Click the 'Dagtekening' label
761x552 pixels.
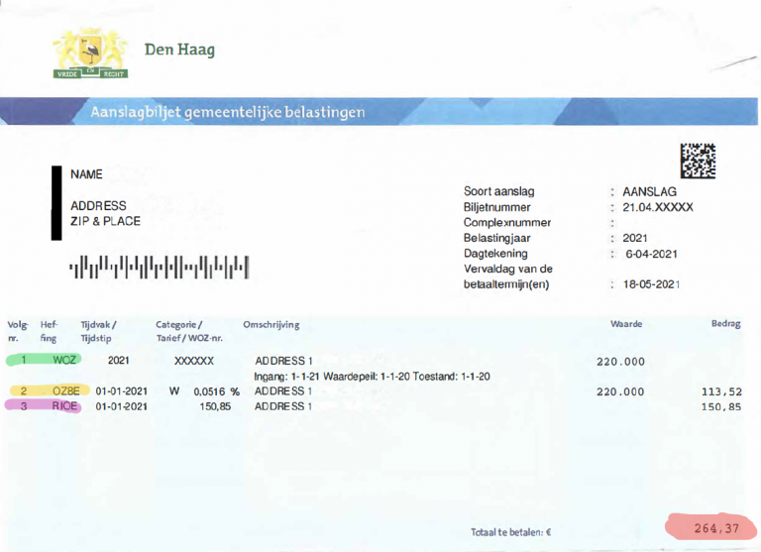(495, 254)
